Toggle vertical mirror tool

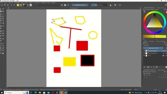[115, 5]
